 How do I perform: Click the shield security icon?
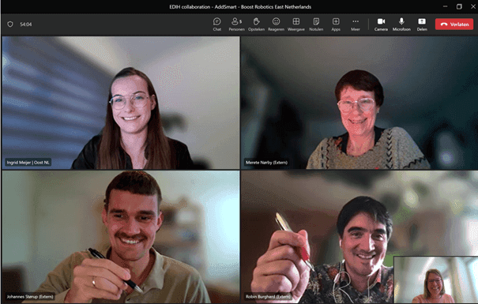click(10, 24)
